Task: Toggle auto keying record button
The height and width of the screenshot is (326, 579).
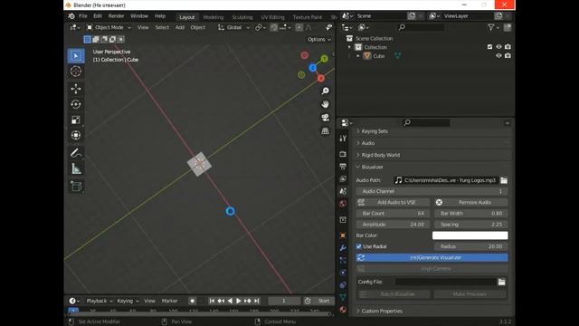Action: click(192, 301)
